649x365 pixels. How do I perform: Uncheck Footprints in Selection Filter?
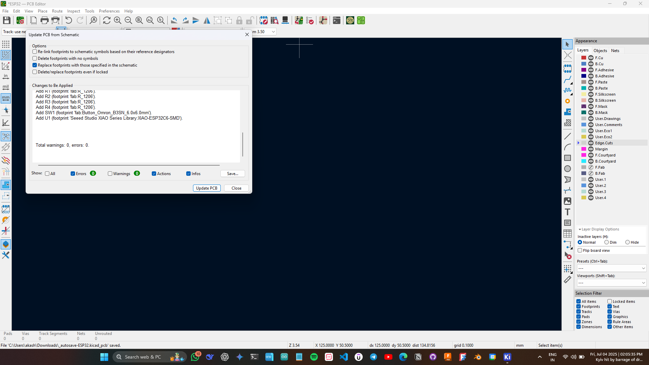[x=579, y=307]
